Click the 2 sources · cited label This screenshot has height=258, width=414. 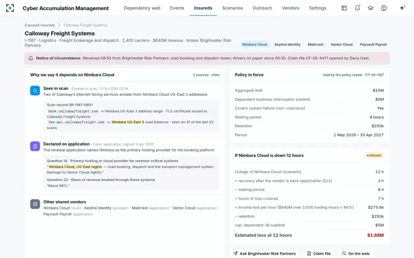tap(206, 75)
